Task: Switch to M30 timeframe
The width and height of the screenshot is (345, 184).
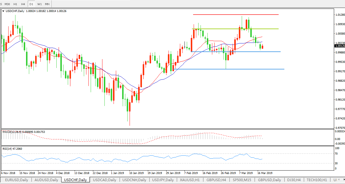Action: (x=7, y=4)
